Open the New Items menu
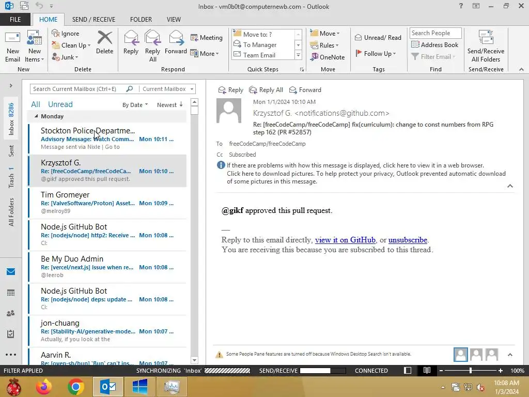529x397 pixels. (x=35, y=46)
